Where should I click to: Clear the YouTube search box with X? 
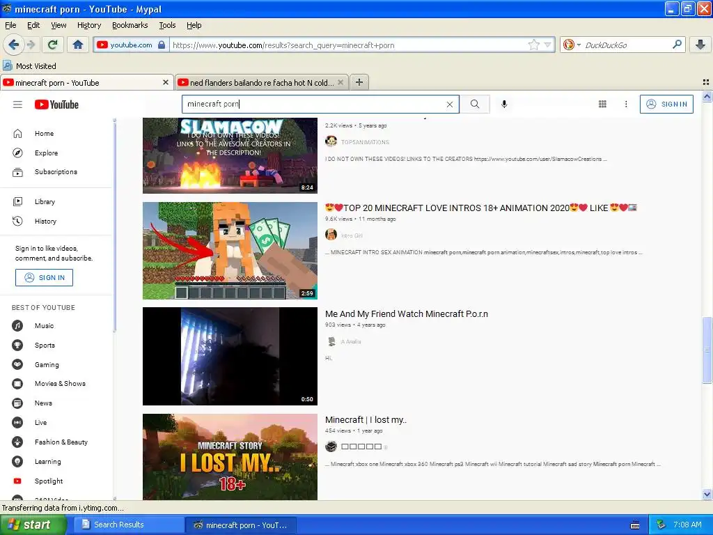tap(449, 104)
